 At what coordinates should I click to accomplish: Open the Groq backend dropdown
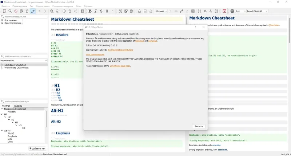pyautogui.click(x=240, y=11)
